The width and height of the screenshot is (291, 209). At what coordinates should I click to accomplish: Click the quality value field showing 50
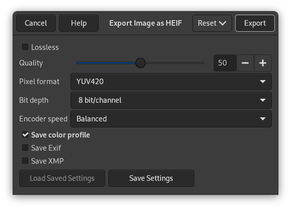[x=225, y=63]
